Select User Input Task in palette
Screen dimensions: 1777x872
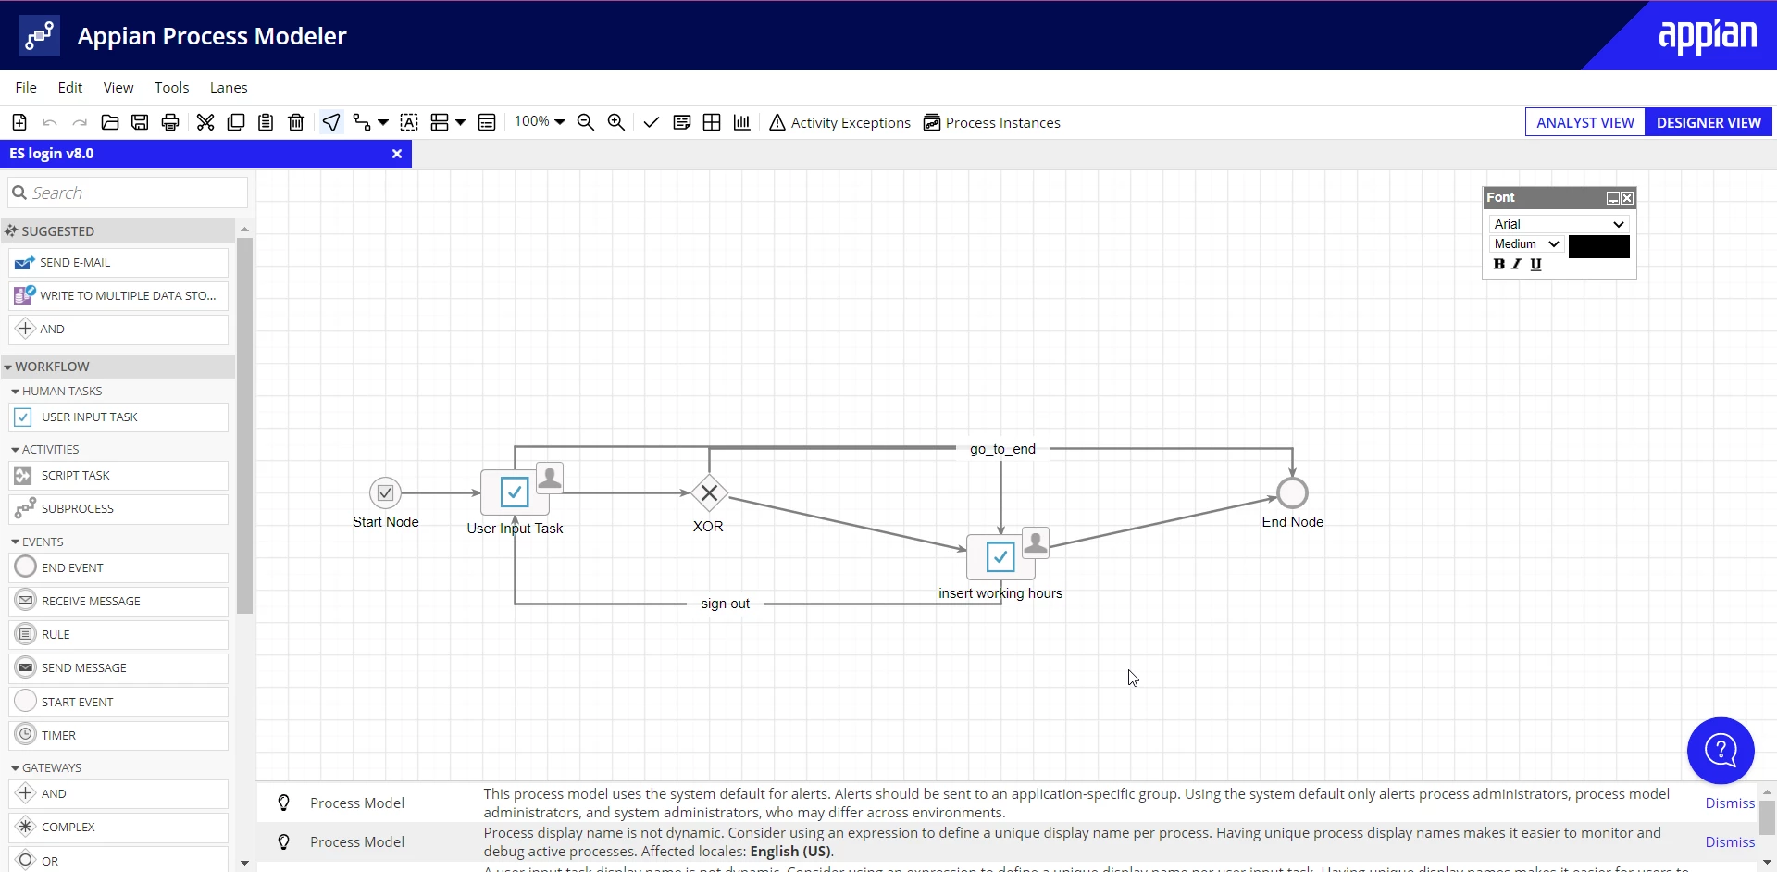(x=118, y=417)
